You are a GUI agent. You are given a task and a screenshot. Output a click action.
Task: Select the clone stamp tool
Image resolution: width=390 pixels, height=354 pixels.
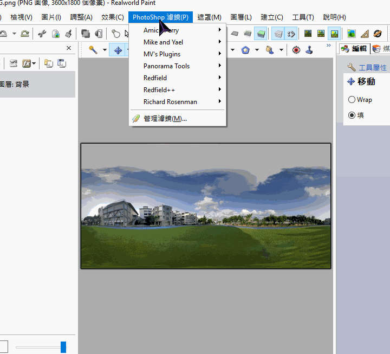pos(309,50)
